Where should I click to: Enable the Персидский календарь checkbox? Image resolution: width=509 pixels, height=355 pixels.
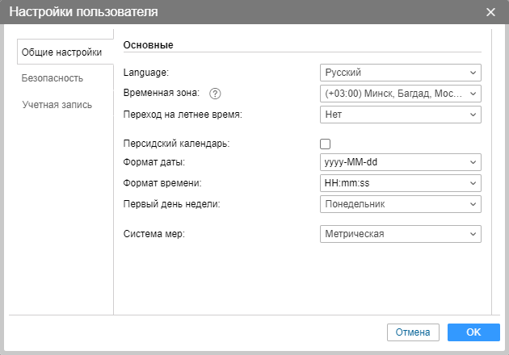(326, 144)
